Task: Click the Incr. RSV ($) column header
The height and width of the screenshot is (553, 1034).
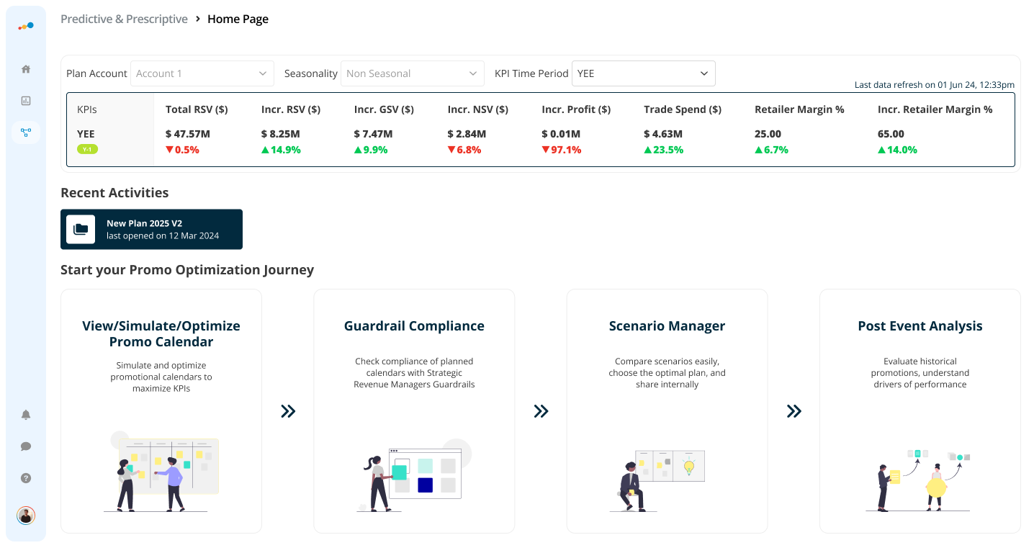Action: (x=291, y=109)
